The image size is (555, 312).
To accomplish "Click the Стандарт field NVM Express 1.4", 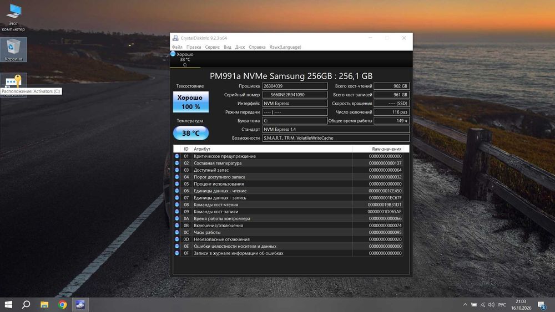I will click(336, 129).
